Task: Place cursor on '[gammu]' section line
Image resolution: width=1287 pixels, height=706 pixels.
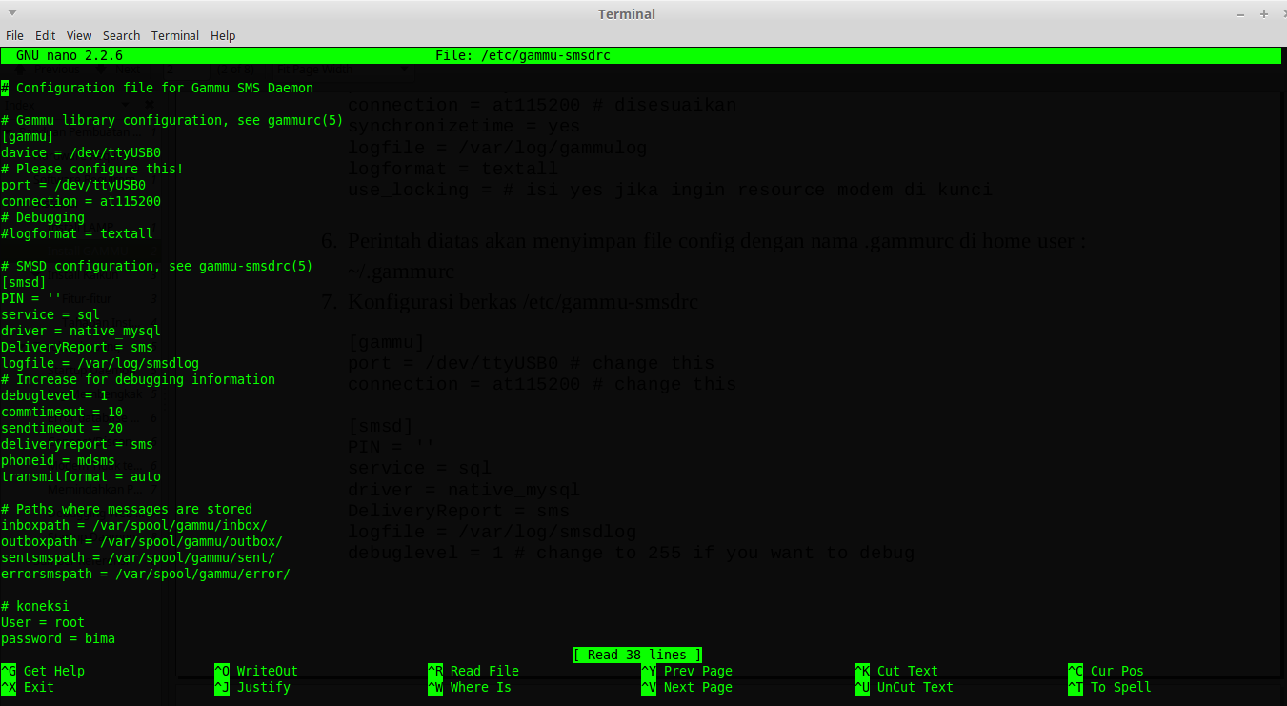Action: [28, 136]
